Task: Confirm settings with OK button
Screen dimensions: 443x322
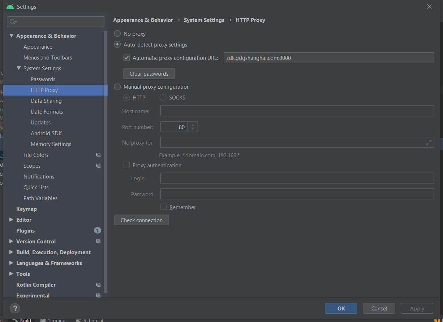Action: (341, 308)
